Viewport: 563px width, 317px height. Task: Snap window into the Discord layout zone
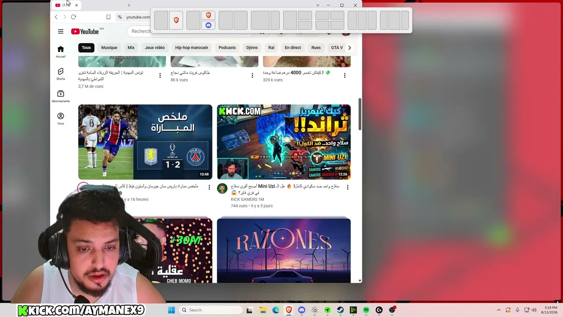coord(208,26)
